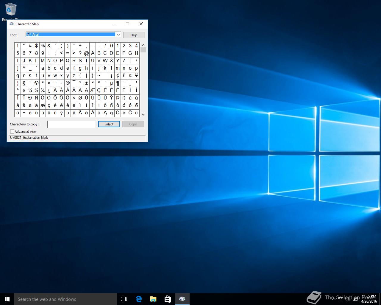This screenshot has height=305, width=381.
Task: Select the ± plus-minus sign cell
Action: tap(86, 83)
